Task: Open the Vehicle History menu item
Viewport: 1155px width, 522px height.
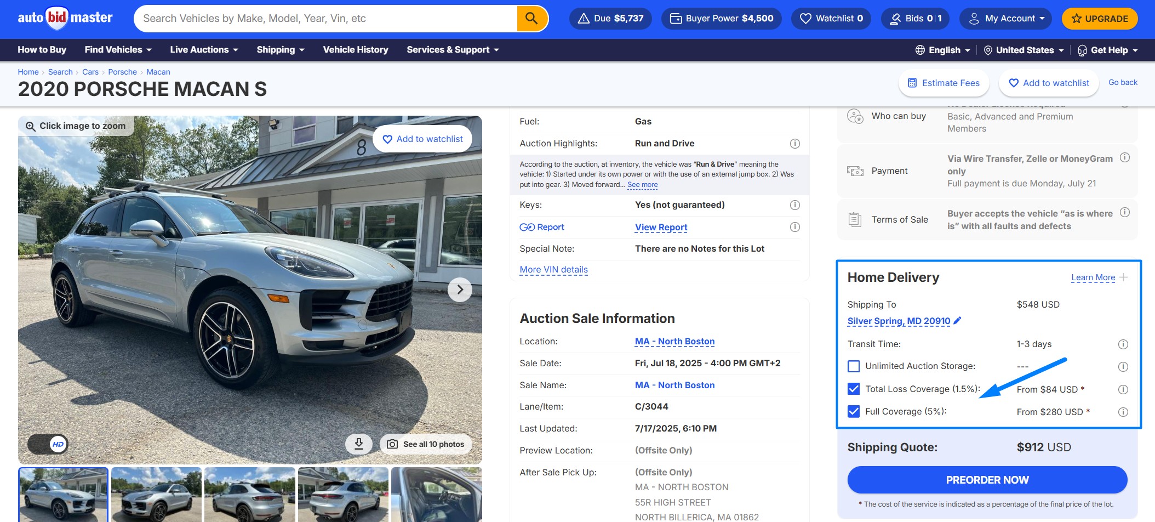Action: coord(356,50)
